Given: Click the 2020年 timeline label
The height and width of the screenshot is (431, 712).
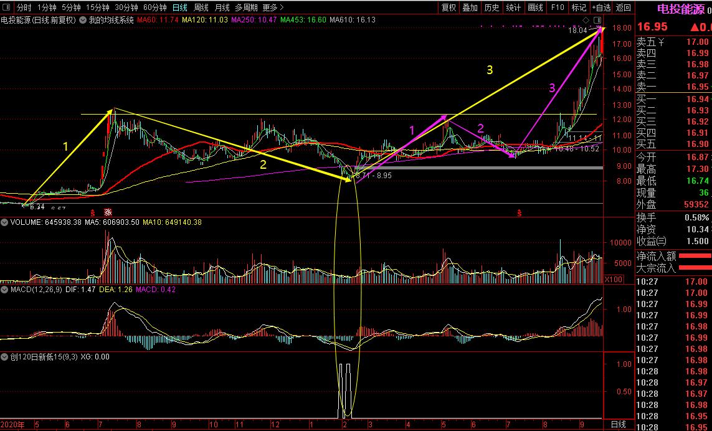Looking at the screenshot, I should click(12, 425).
